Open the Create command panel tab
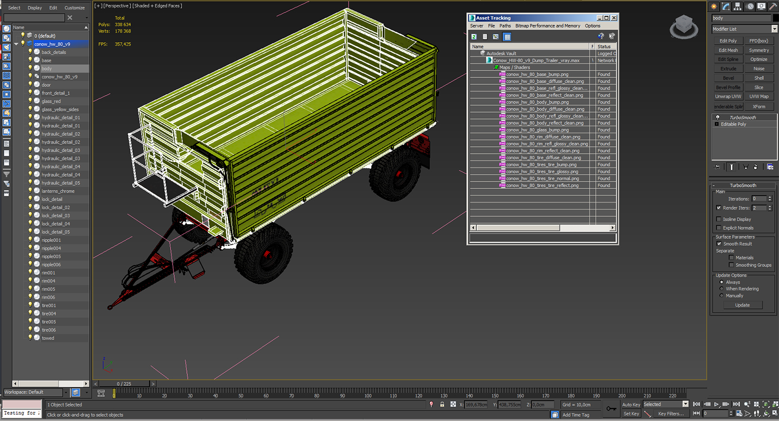 pyautogui.click(x=714, y=6)
